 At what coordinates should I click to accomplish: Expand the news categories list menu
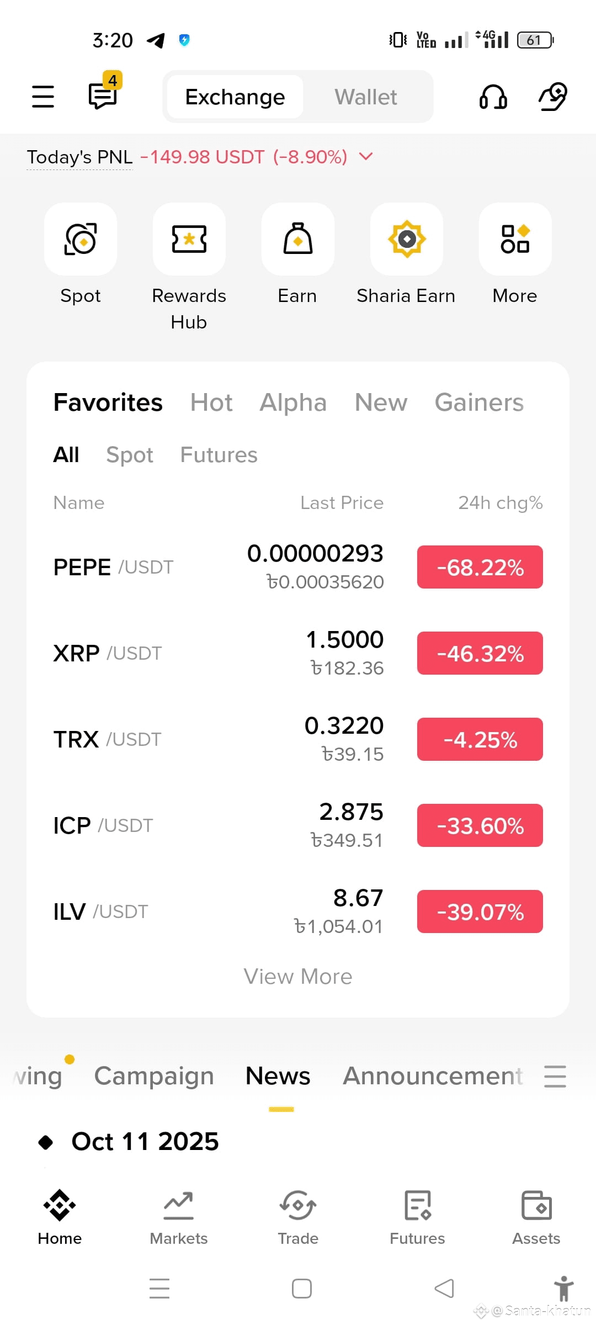pos(555,1076)
